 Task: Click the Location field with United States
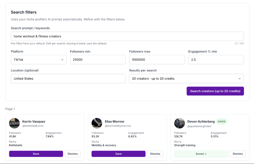coord(68,79)
